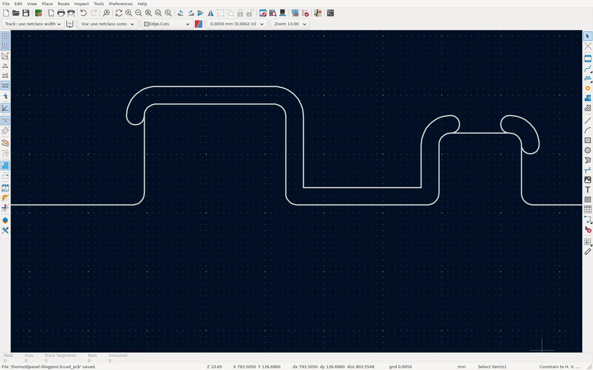The image size is (593, 370).
Task: Run the Design Rules Checker
Action: click(305, 13)
